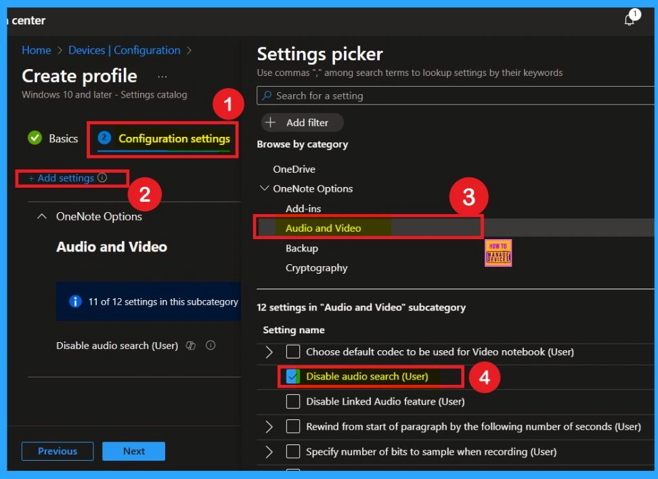Select OneDrive category
The image size is (658, 479).
coord(294,169)
